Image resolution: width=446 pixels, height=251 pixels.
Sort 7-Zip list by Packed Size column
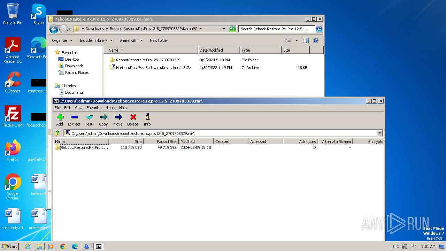[x=161, y=142]
